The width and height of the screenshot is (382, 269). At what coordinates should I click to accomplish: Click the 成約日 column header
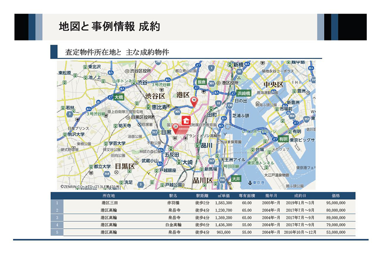click(x=300, y=195)
